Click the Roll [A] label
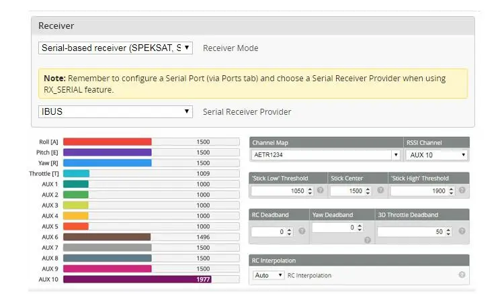Viewport: 504px width, 294px height. pyautogui.click(x=48, y=142)
